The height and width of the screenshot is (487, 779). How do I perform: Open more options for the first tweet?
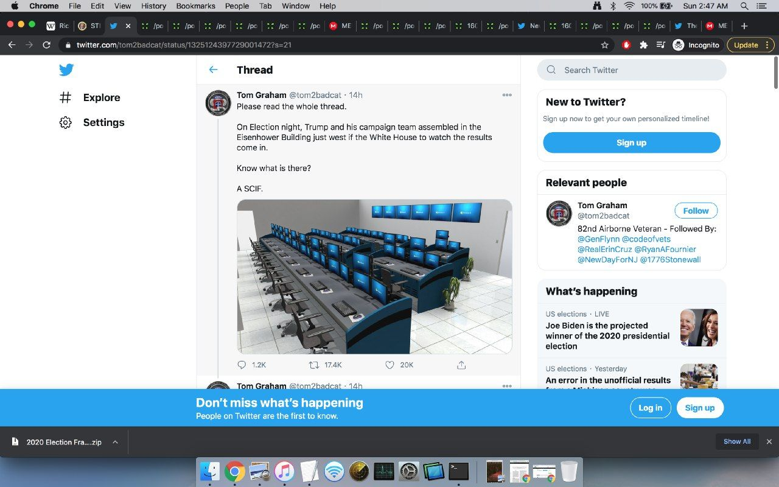coord(507,95)
